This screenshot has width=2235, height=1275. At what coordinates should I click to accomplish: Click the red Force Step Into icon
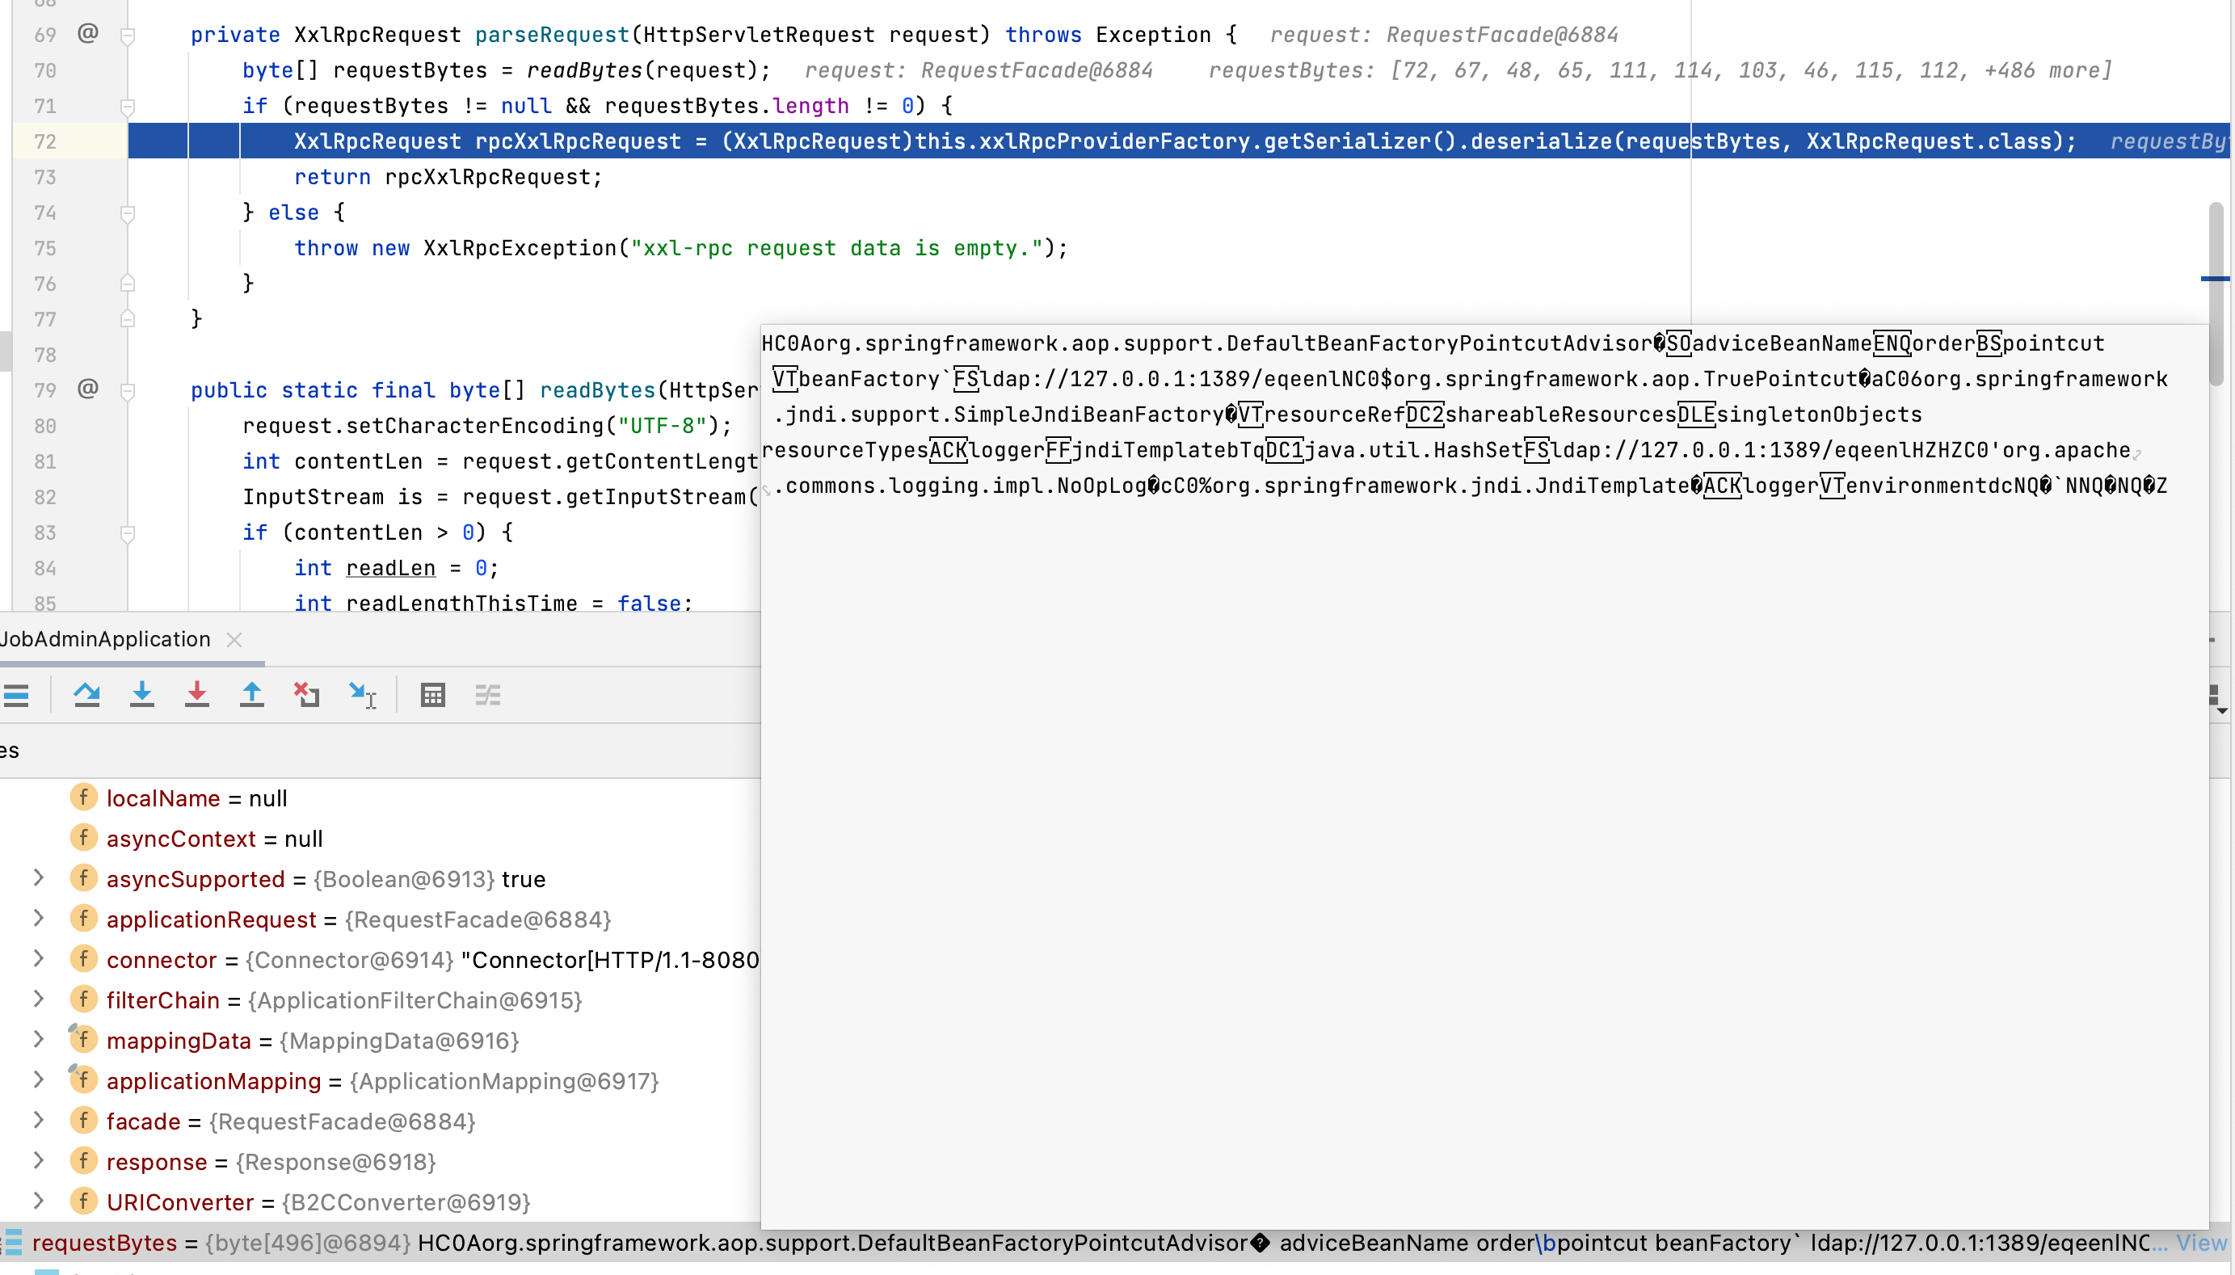(197, 696)
